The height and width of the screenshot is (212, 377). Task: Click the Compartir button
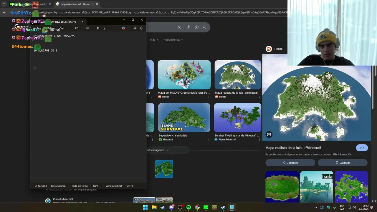coord(290,163)
